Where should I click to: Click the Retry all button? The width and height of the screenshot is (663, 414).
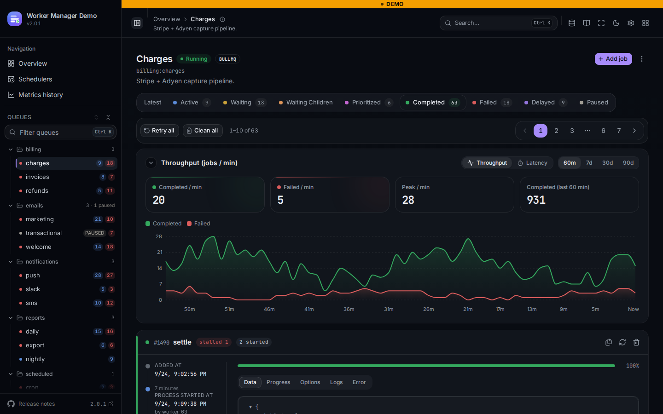pos(159,131)
